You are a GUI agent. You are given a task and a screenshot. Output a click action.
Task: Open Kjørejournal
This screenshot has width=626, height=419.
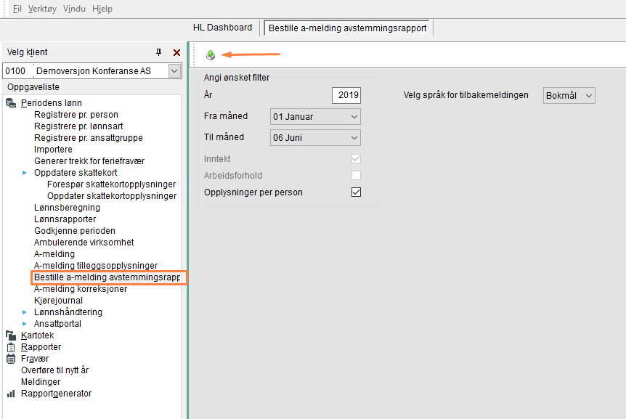[58, 300]
